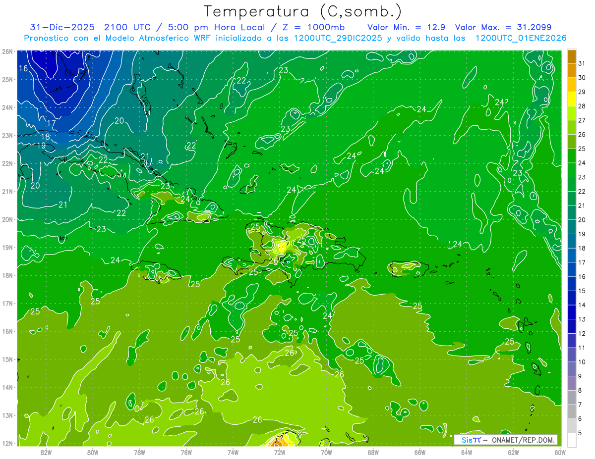Click the 80W longitude axis label

pos(92,452)
